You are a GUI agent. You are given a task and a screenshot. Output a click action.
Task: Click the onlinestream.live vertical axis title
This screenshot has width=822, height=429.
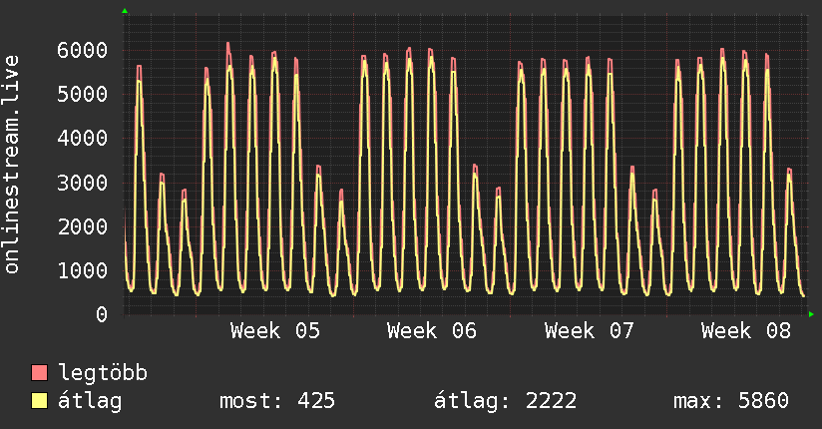click(x=11, y=165)
